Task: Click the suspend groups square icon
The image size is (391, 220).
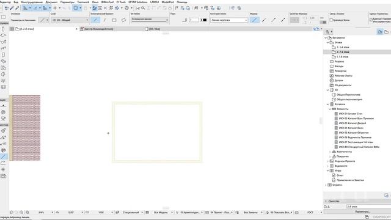Action: 76,8
